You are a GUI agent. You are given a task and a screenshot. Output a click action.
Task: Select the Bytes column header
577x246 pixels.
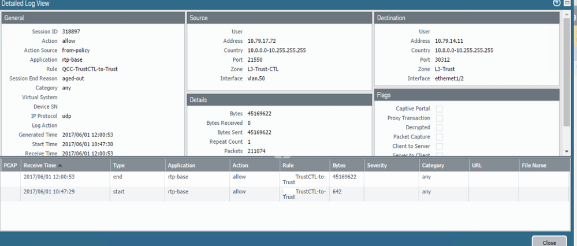347,166
